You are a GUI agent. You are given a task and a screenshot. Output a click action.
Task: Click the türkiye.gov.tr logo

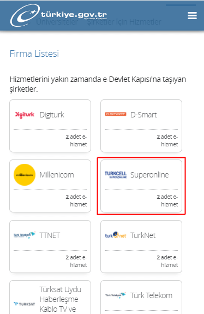58,15
